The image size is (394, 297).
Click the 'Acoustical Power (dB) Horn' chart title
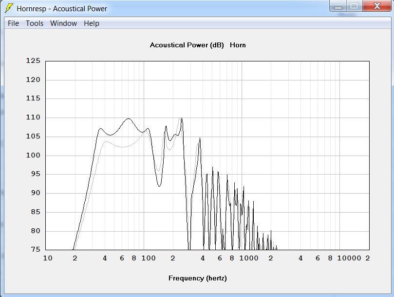tap(198, 45)
